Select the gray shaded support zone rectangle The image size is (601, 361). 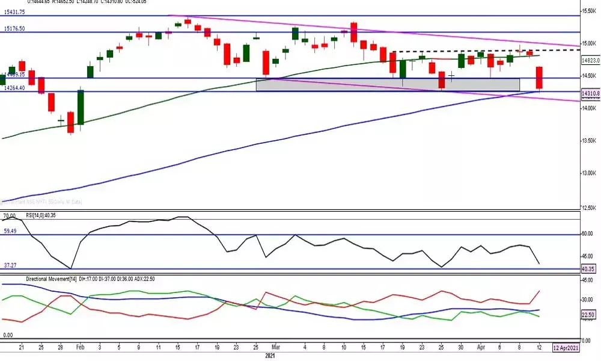click(x=388, y=85)
